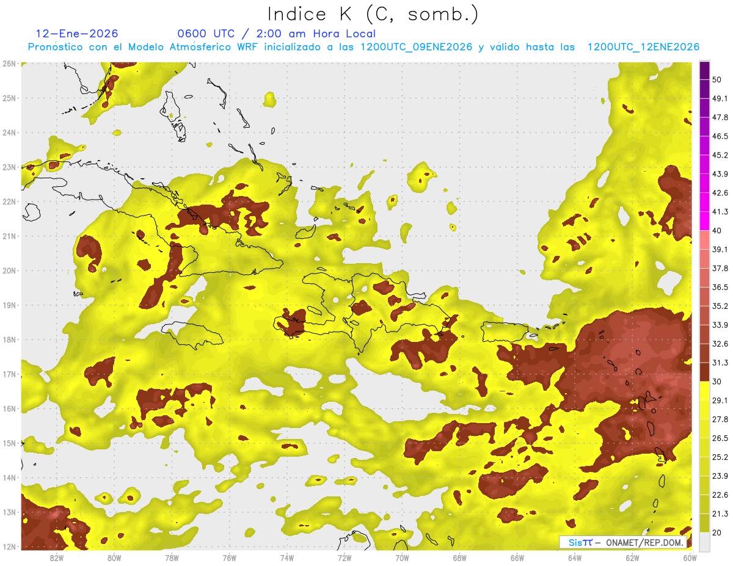Click the colorbar value "35.2"
The image size is (733, 566).
[720, 306]
